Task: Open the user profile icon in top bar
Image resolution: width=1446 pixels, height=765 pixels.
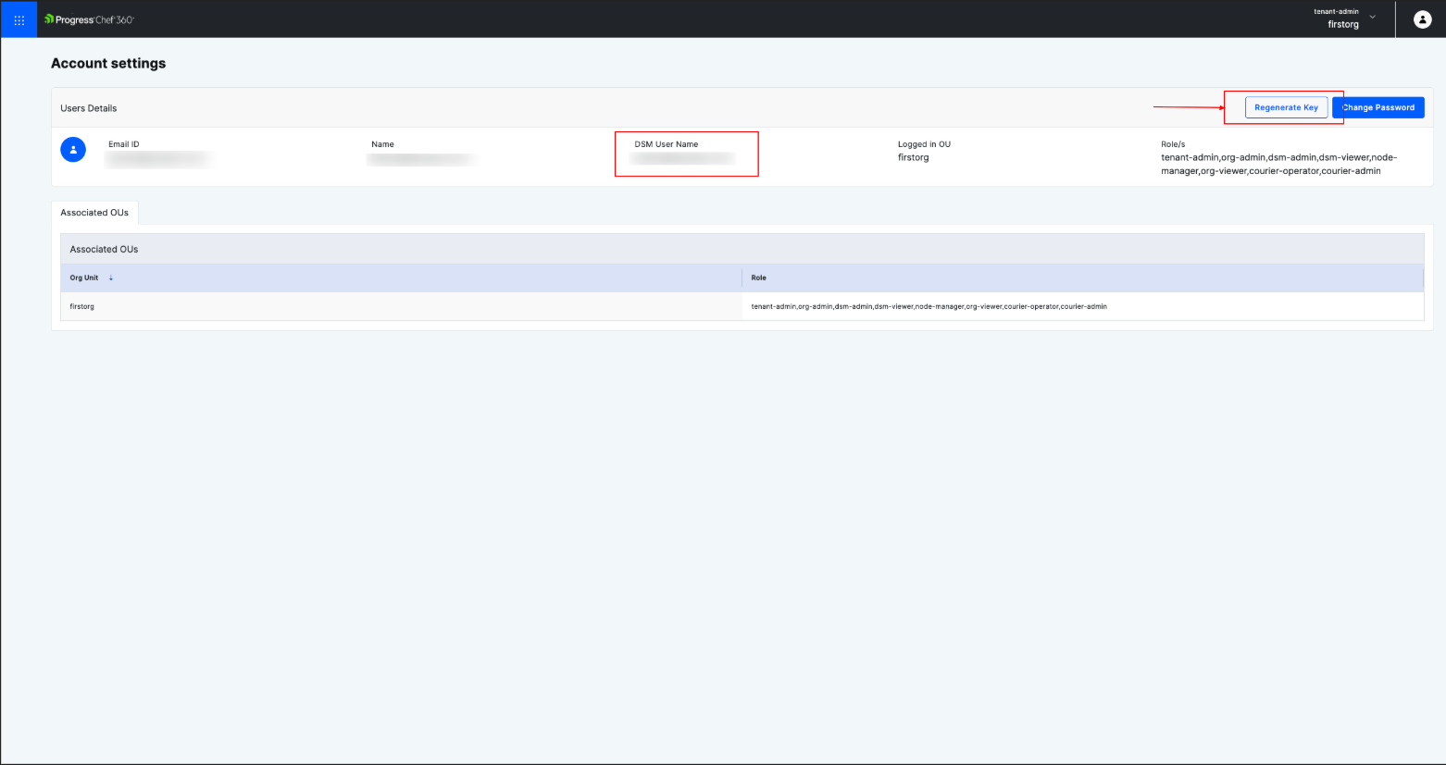Action: pos(1422,19)
